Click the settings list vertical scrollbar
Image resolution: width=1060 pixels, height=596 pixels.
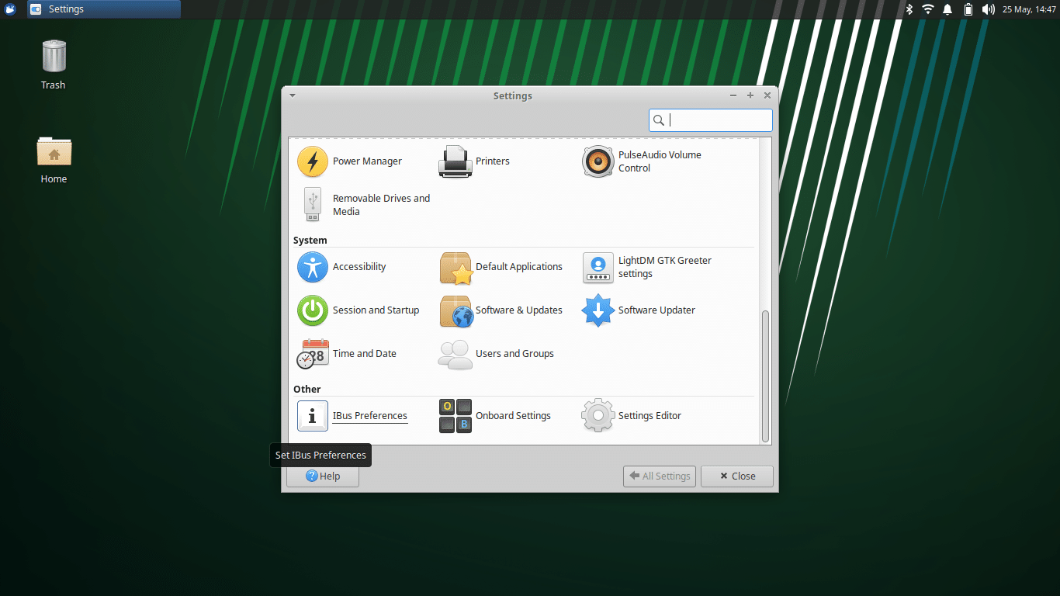click(766, 376)
